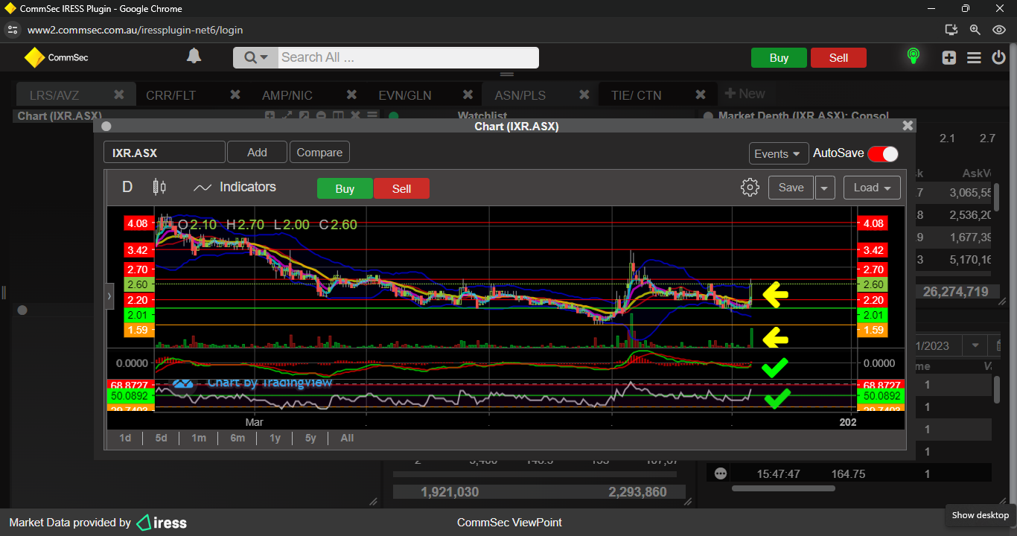The height and width of the screenshot is (536, 1017).
Task: Click the green Buy button in top header
Action: click(x=779, y=58)
